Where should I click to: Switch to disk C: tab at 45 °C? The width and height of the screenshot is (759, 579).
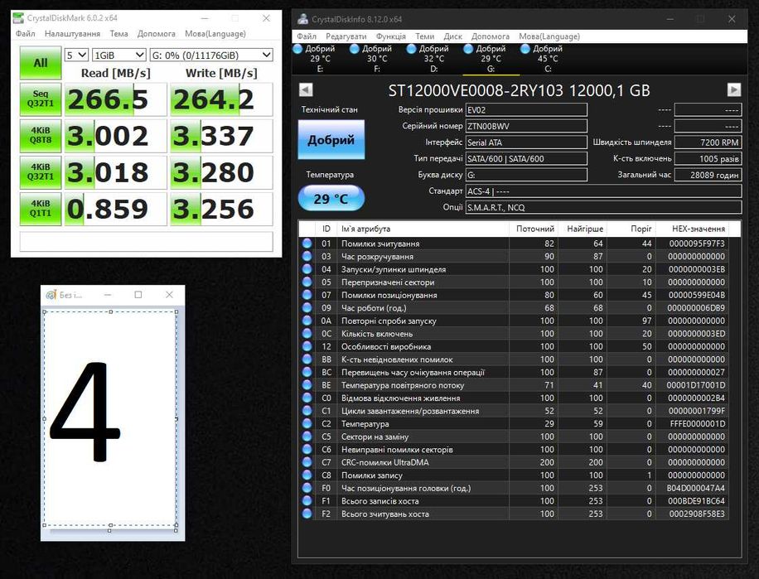pyautogui.click(x=548, y=59)
